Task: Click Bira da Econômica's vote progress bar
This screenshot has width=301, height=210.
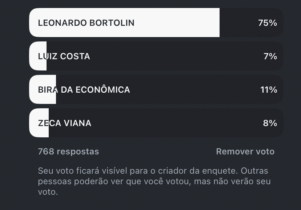Action: (42, 89)
